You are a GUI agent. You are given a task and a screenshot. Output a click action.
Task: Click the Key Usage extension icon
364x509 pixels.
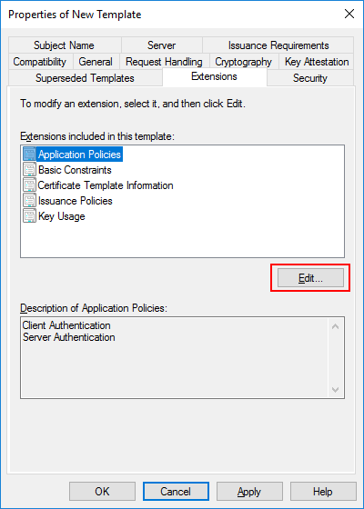pos(29,216)
